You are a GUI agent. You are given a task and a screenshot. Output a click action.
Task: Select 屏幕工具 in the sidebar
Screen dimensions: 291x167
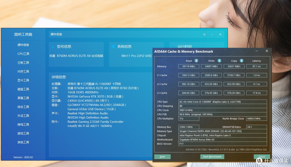(x=23, y=98)
